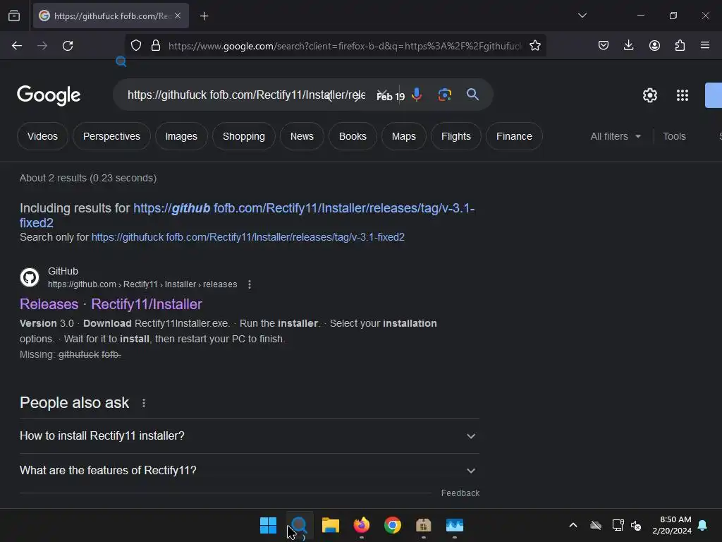The height and width of the screenshot is (542, 722).
Task: Open muted volume tray icon
Action: (x=636, y=525)
